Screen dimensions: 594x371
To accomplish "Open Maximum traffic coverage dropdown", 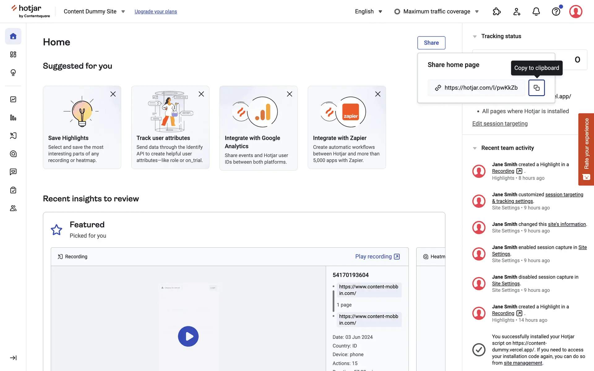I will point(437,11).
